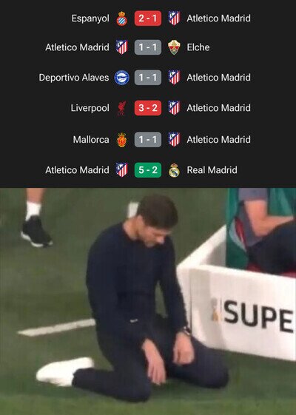Viewport: 296px width, 415px height.
Task: Select the Deportivo Alaves team name
Action: [x=74, y=78]
